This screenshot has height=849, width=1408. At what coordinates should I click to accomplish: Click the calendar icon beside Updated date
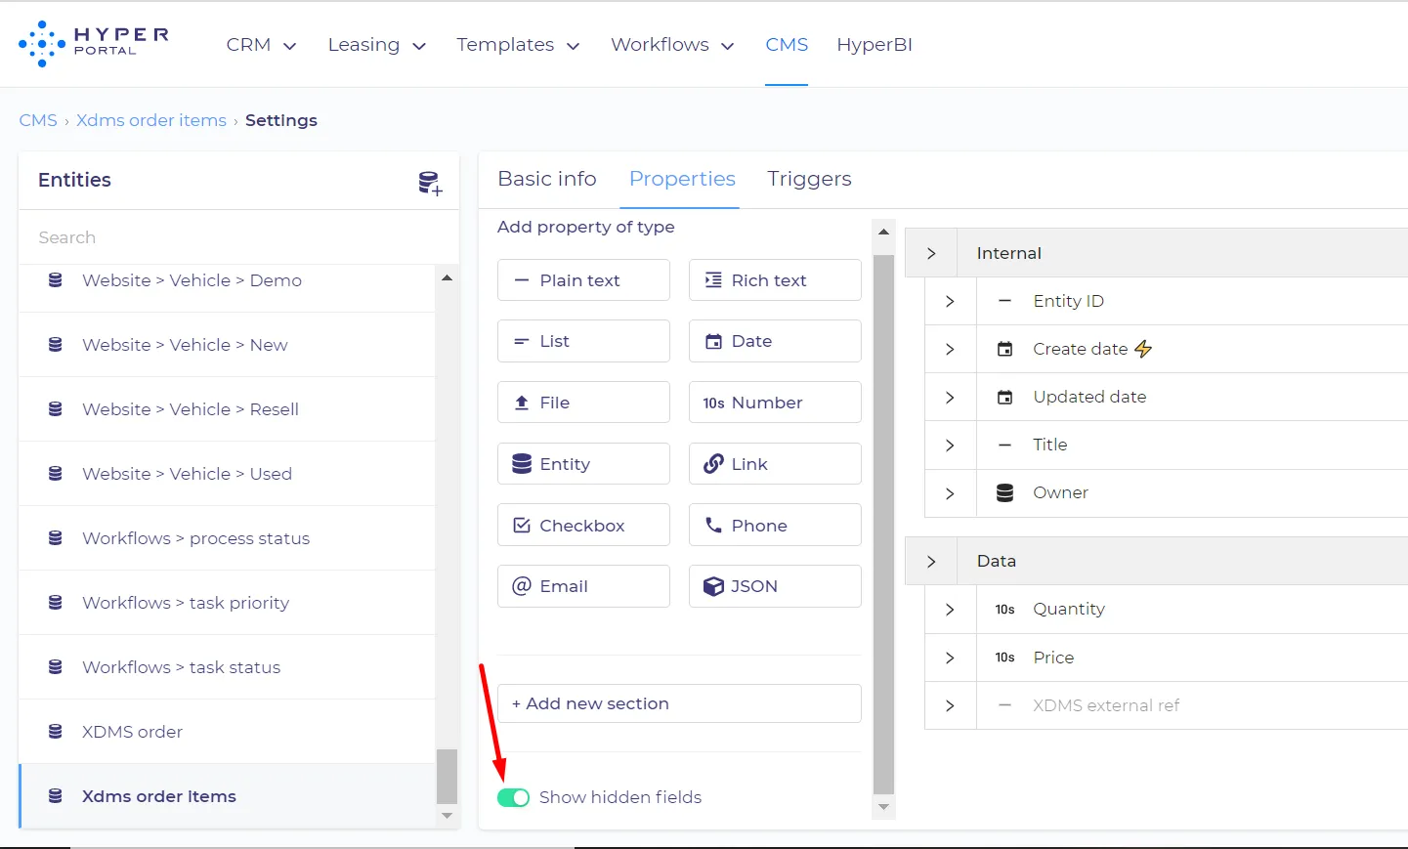click(x=1004, y=397)
